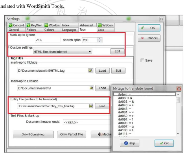Browse for Entity File folder icon
The image size is (184, 153).
91,106
